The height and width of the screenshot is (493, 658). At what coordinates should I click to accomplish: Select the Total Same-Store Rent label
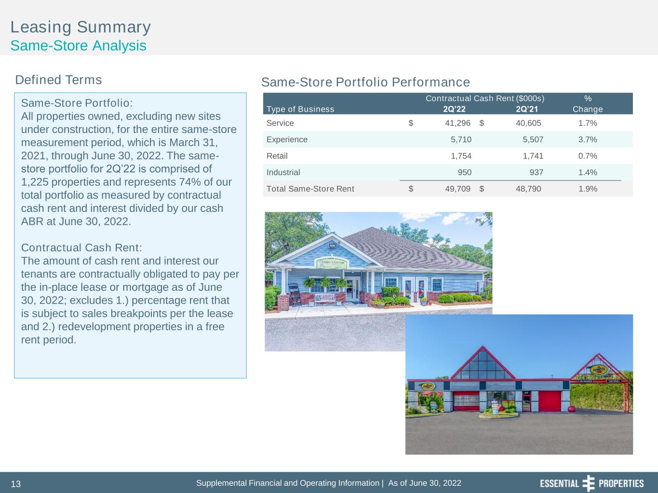click(x=310, y=189)
